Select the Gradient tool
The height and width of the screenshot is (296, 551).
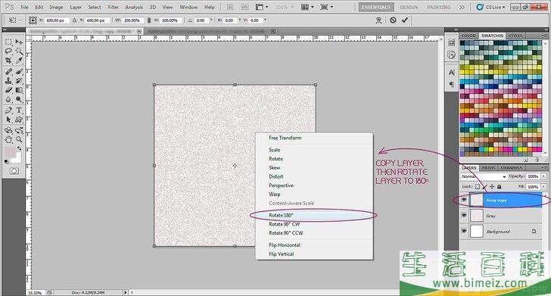click(19, 90)
